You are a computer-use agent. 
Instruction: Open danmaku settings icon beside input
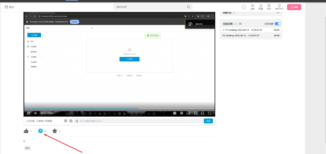click(71, 121)
